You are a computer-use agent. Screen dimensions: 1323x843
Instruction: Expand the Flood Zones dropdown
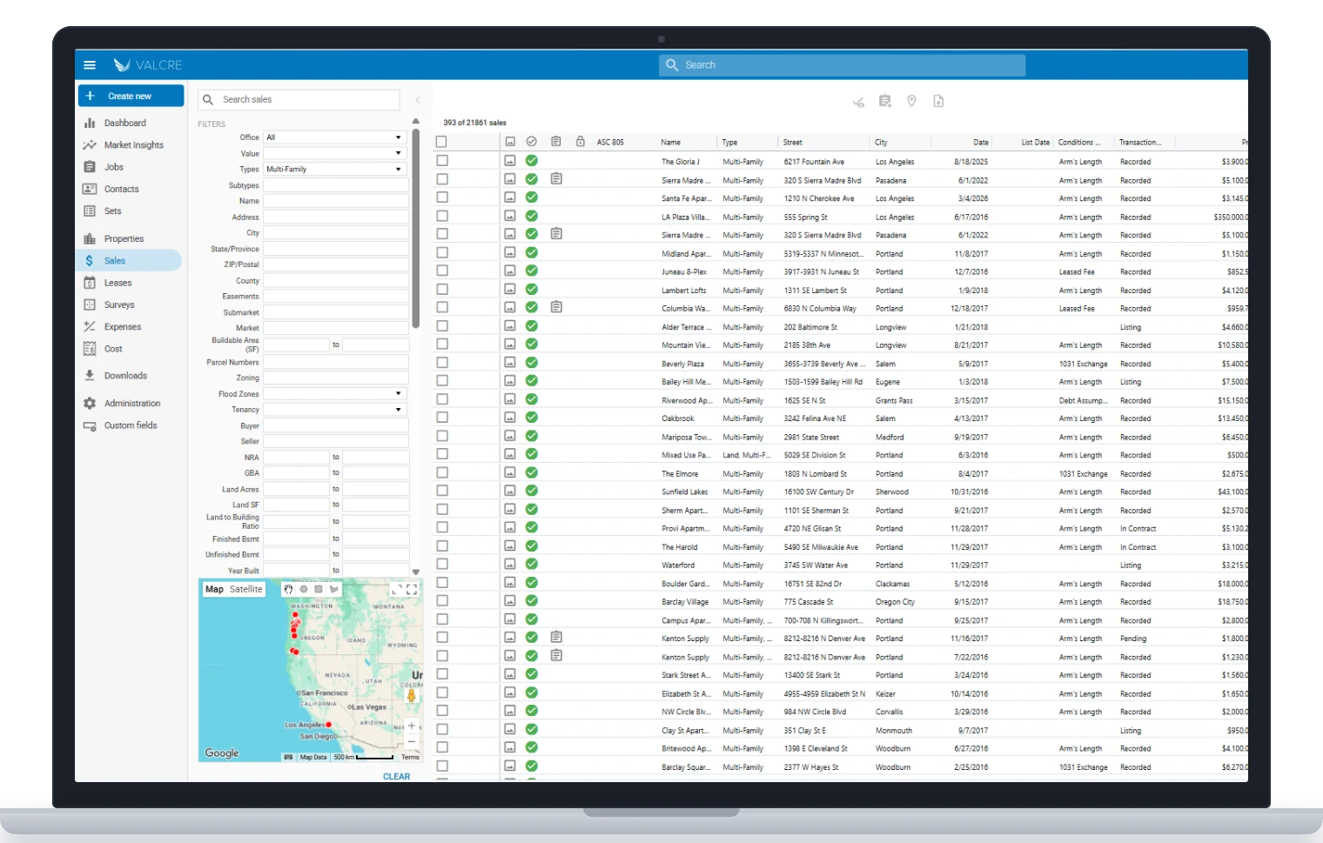(335, 394)
